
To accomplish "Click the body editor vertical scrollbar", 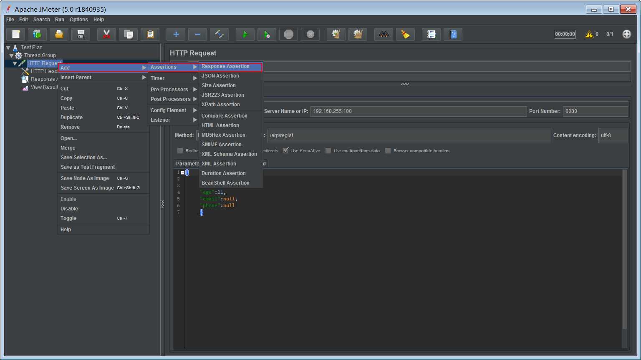I will [x=625, y=250].
